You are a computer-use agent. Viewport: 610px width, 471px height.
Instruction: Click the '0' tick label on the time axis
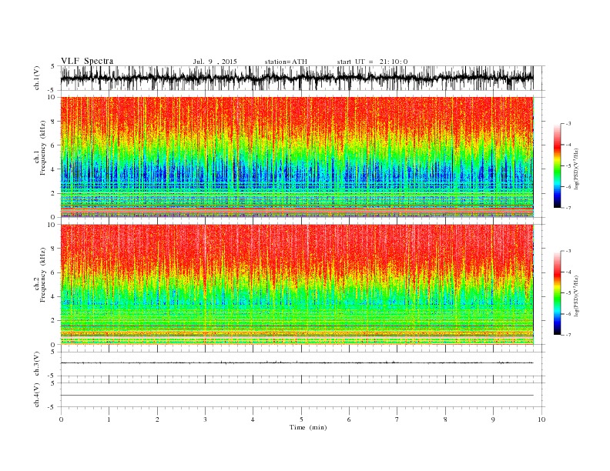[x=61, y=419]
